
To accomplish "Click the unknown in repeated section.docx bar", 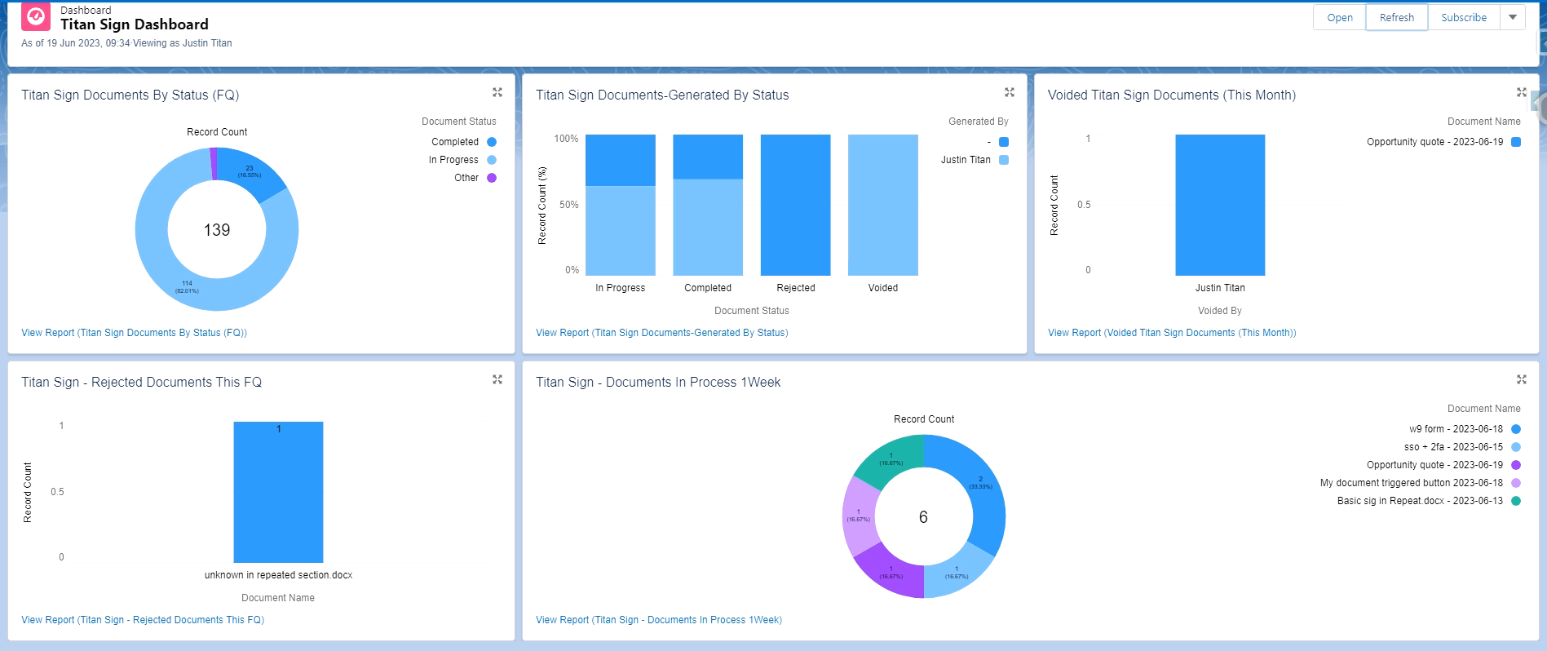I will (278, 492).
